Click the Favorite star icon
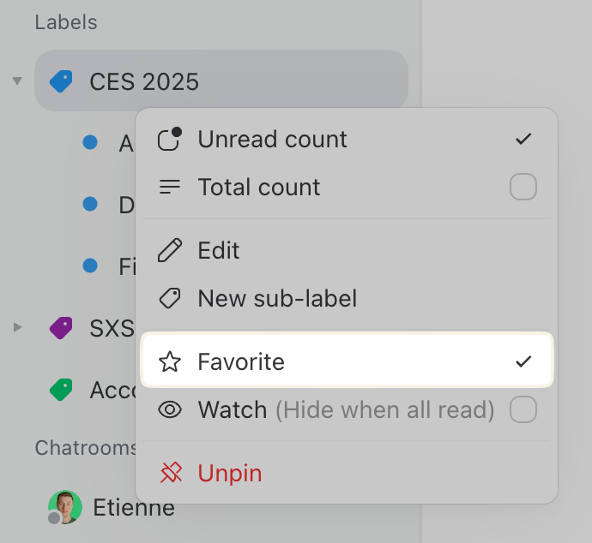The height and width of the screenshot is (543, 592). pos(170,361)
